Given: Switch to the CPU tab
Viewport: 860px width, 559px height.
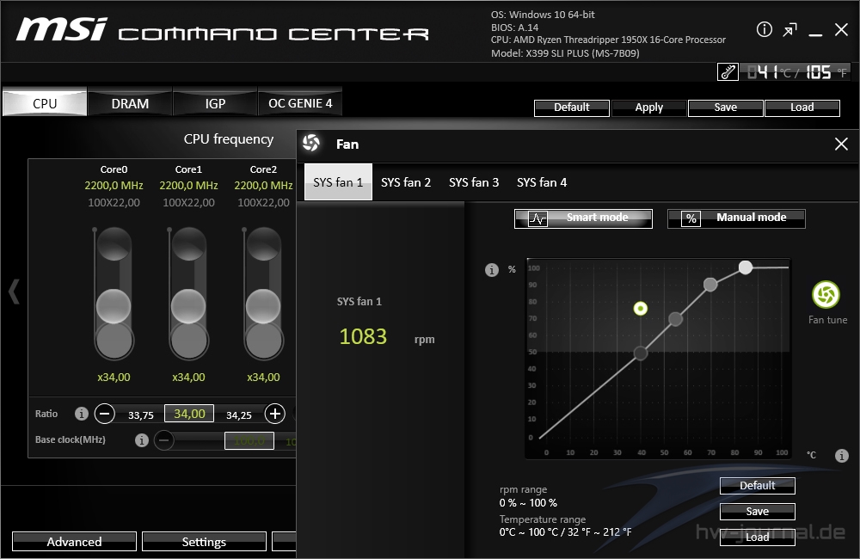Looking at the screenshot, I should (45, 103).
